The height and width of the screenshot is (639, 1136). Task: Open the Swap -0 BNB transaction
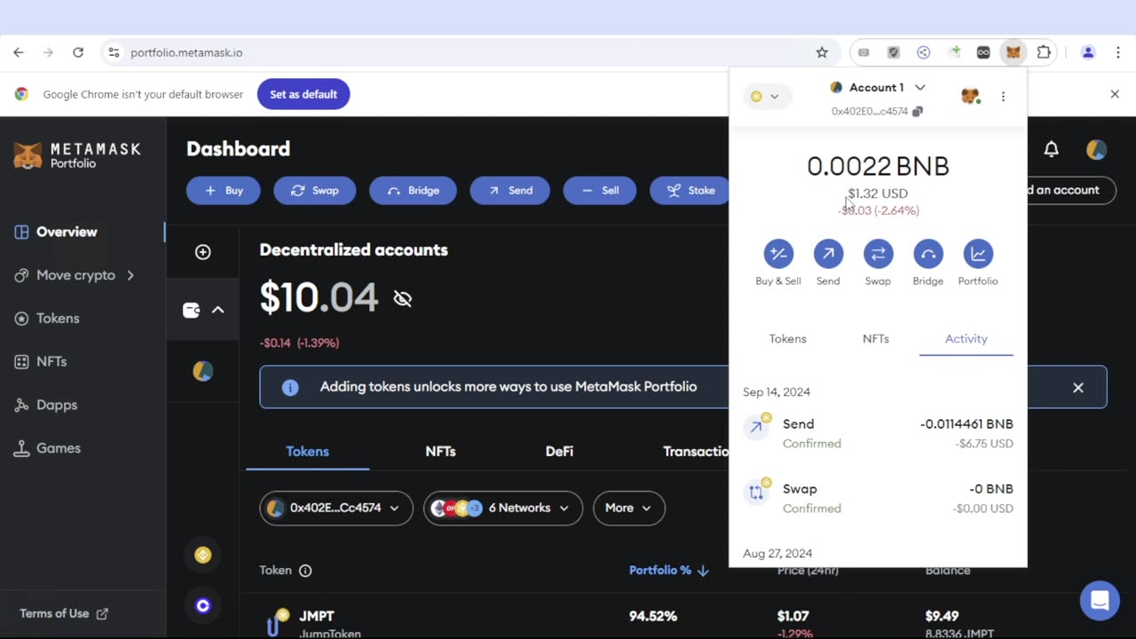tap(878, 498)
